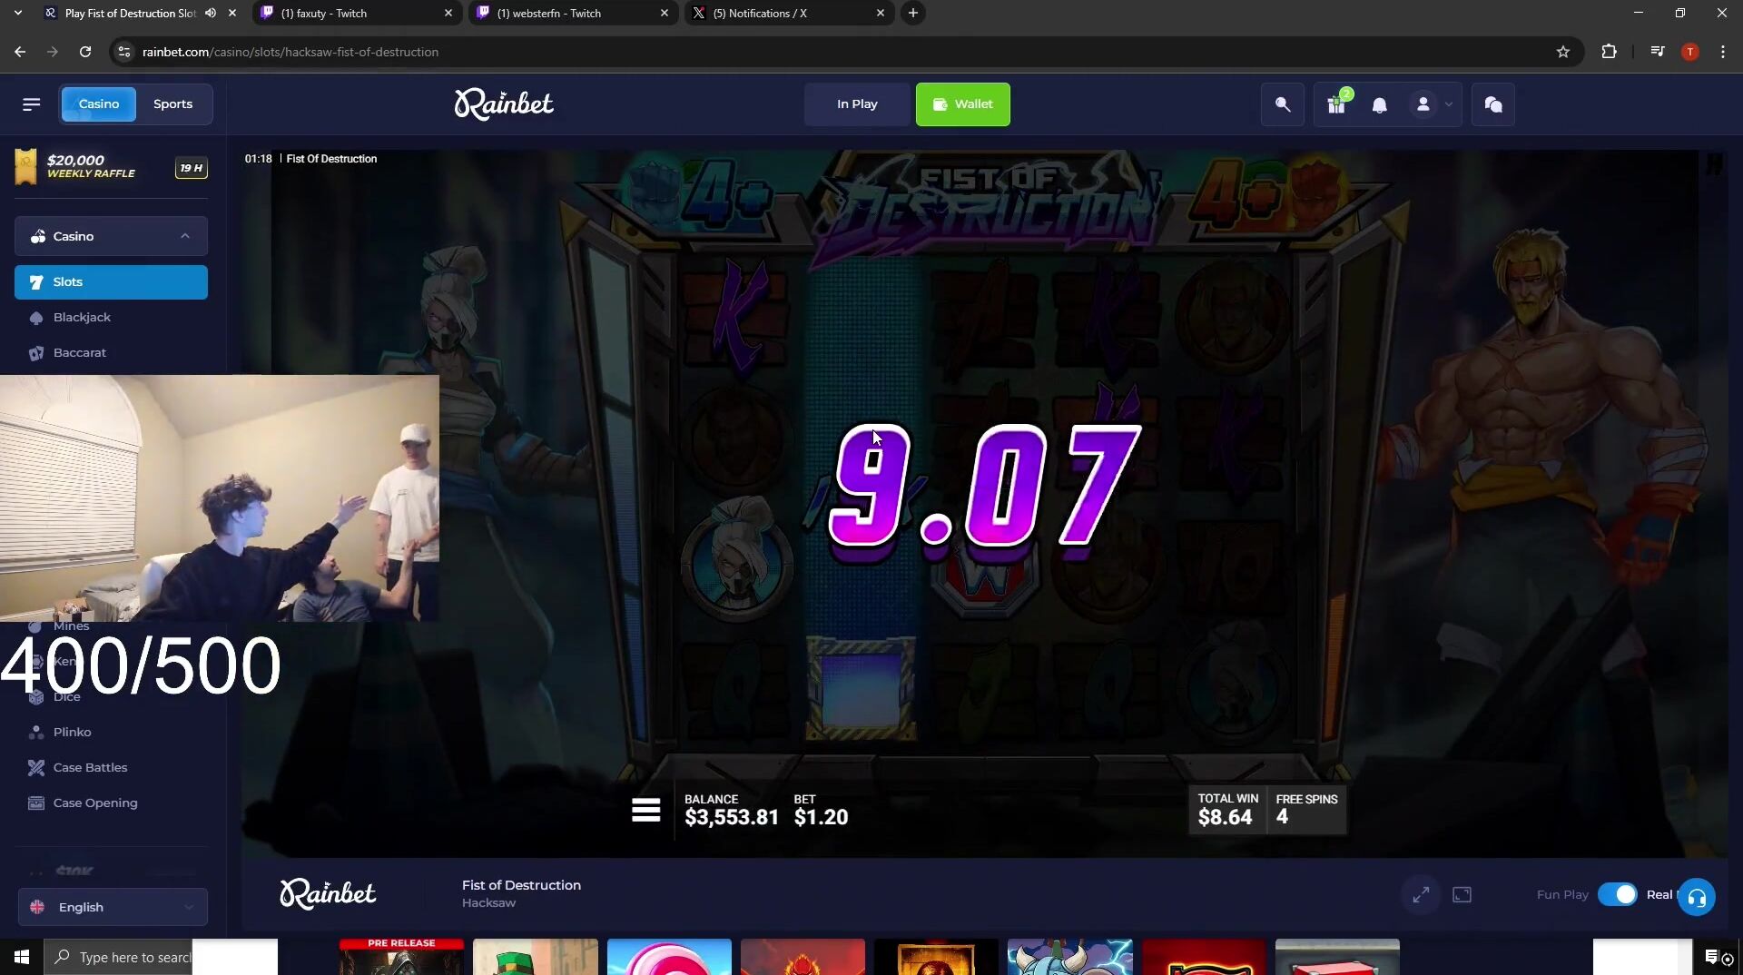Select Slots in the sidebar

click(x=111, y=282)
